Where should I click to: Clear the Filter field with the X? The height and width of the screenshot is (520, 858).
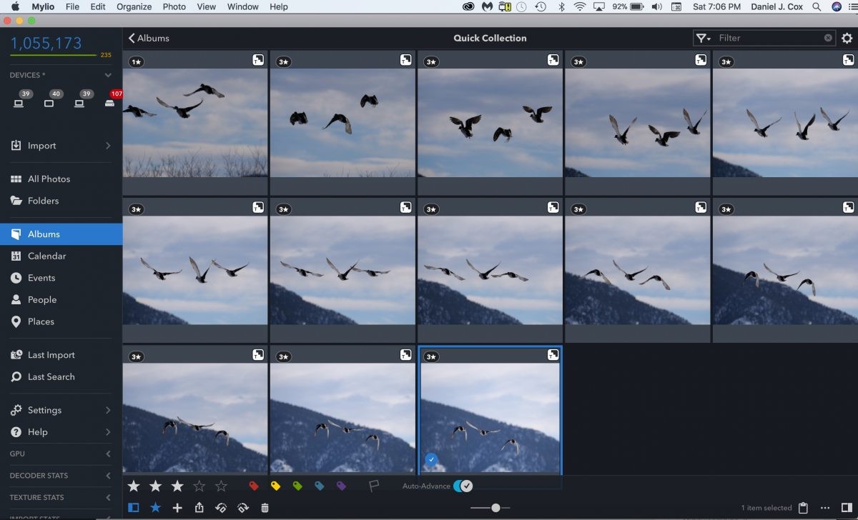pos(828,38)
